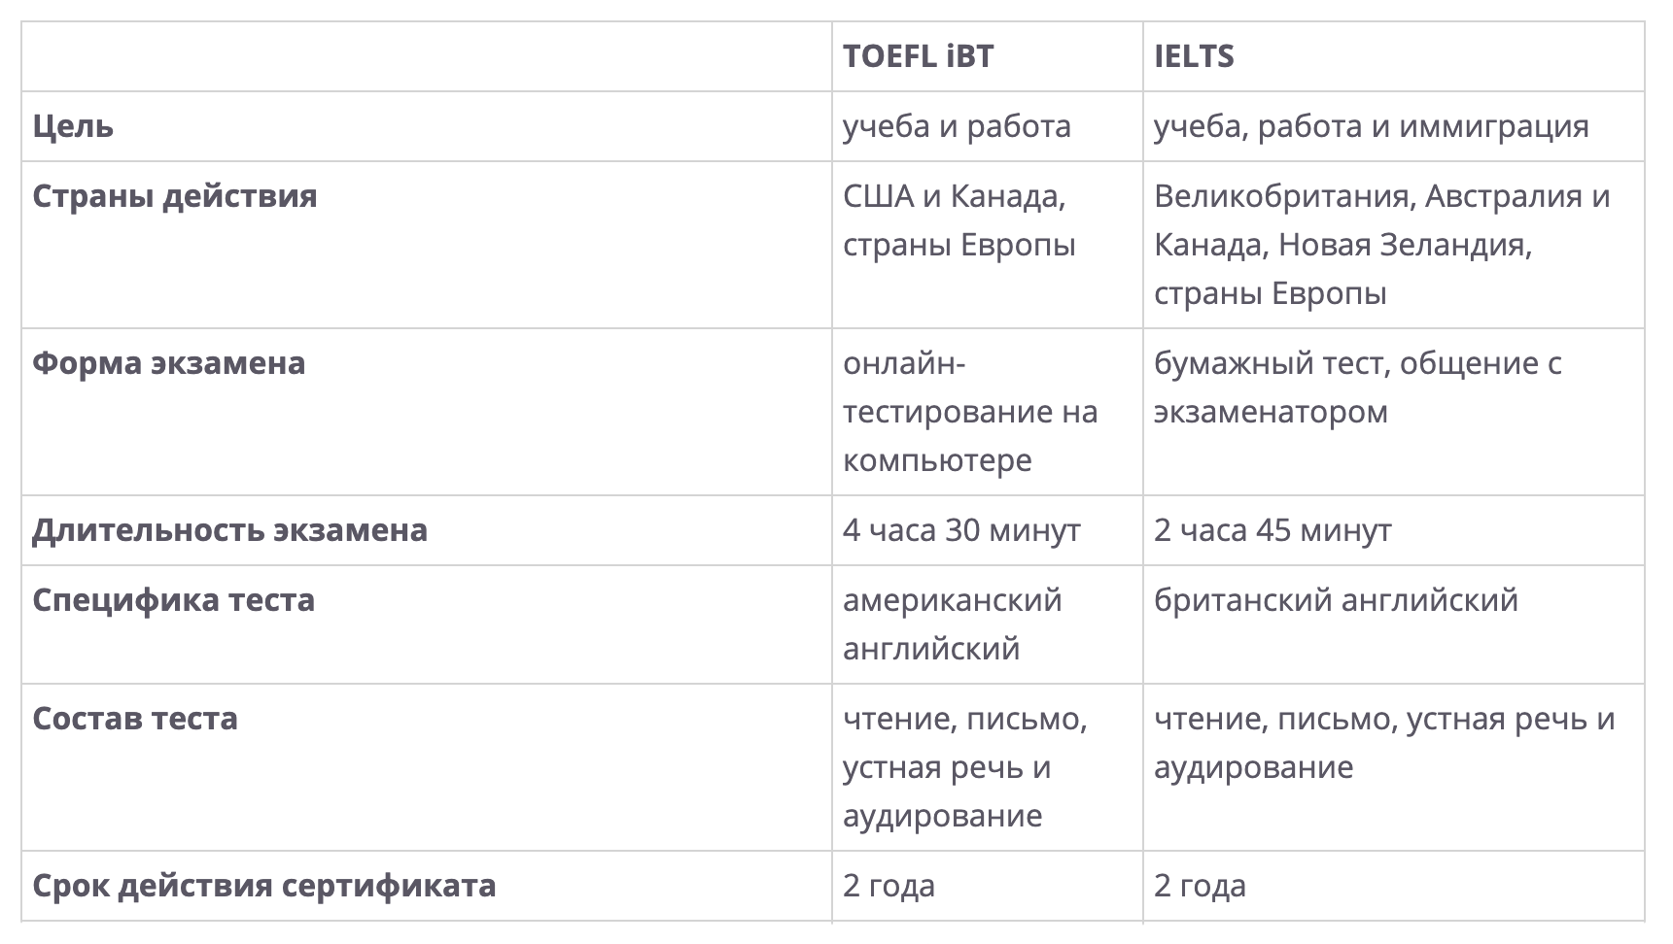The image size is (1673, 944).
Task: Select the "Цель" row label
Action: coord(73,126)
